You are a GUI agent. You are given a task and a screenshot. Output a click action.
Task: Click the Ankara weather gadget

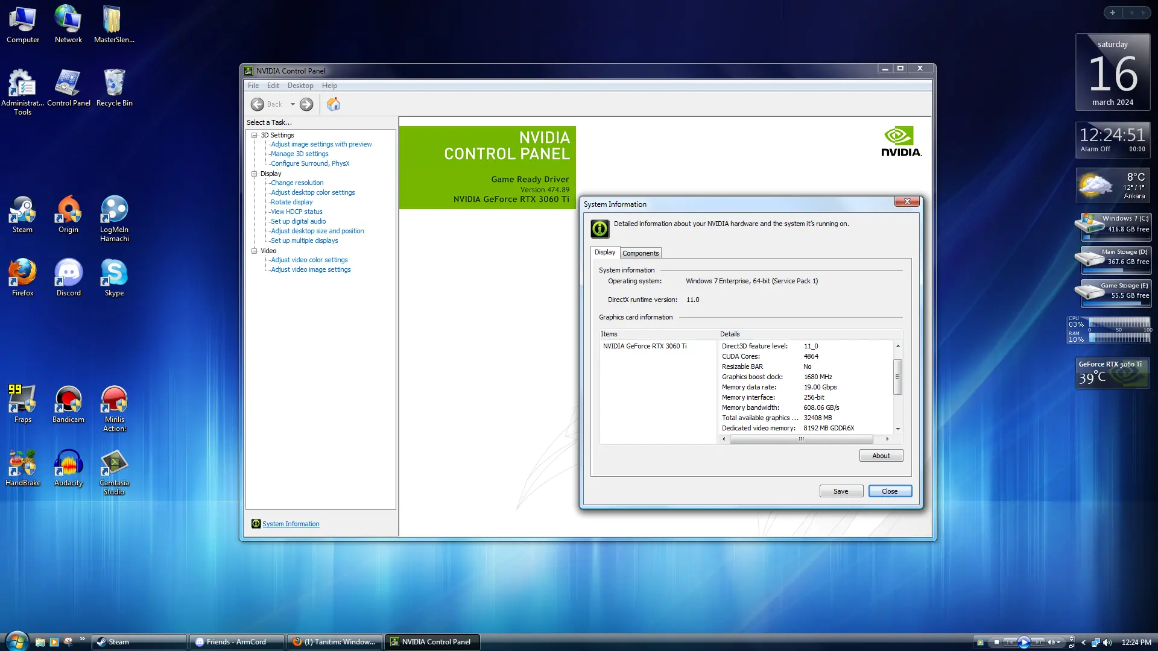[x=1113, y=186]
